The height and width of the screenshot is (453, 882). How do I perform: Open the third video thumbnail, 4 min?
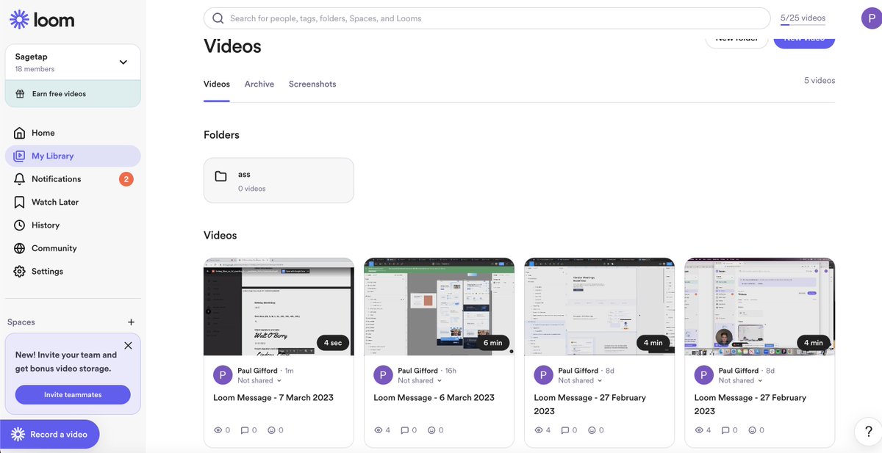click(599, 307)
